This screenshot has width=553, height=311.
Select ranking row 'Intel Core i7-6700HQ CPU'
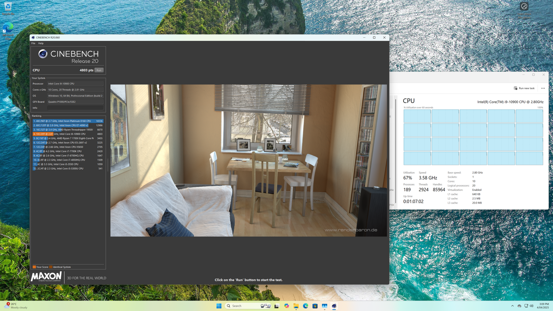(68, 155)
